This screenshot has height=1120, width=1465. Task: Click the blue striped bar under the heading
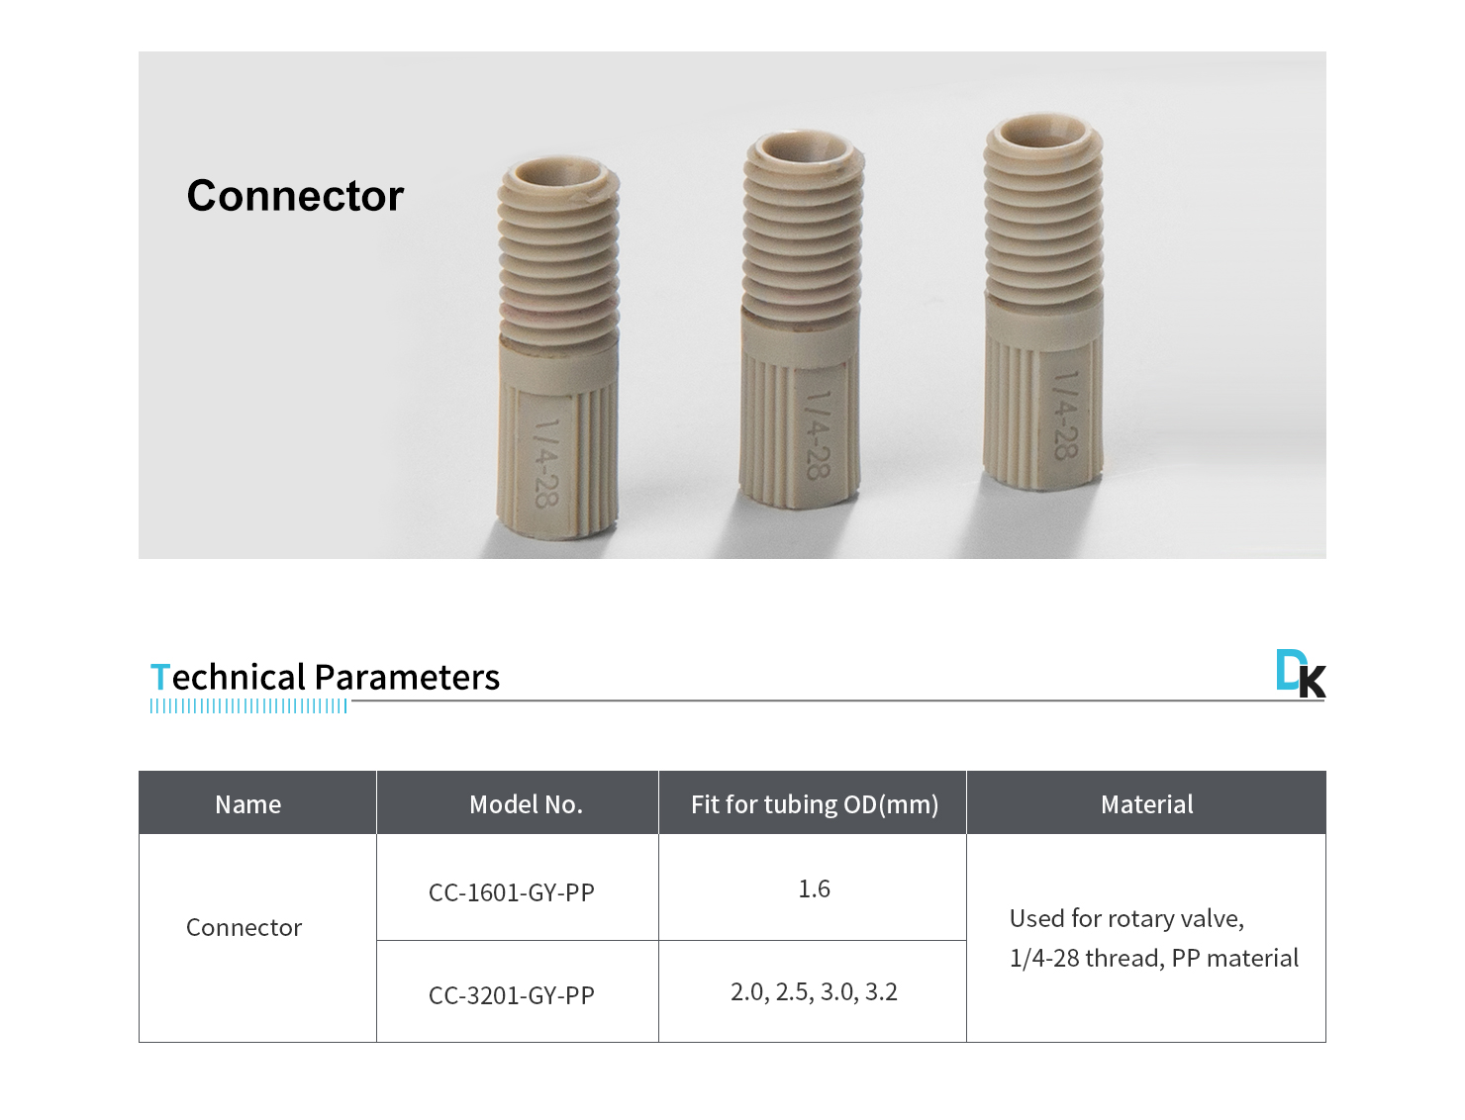pyautogui.click(x=248, y=706)
